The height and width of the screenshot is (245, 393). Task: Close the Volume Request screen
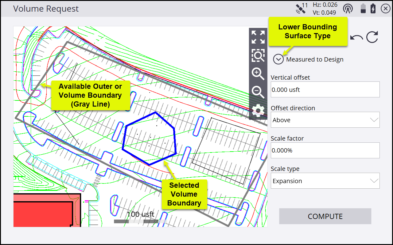(x=385, y=9)
